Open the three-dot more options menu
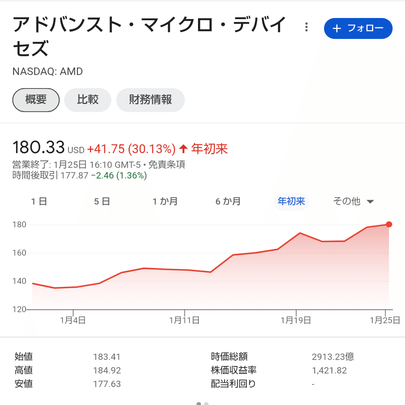405x405 pixels. point(306,27)
